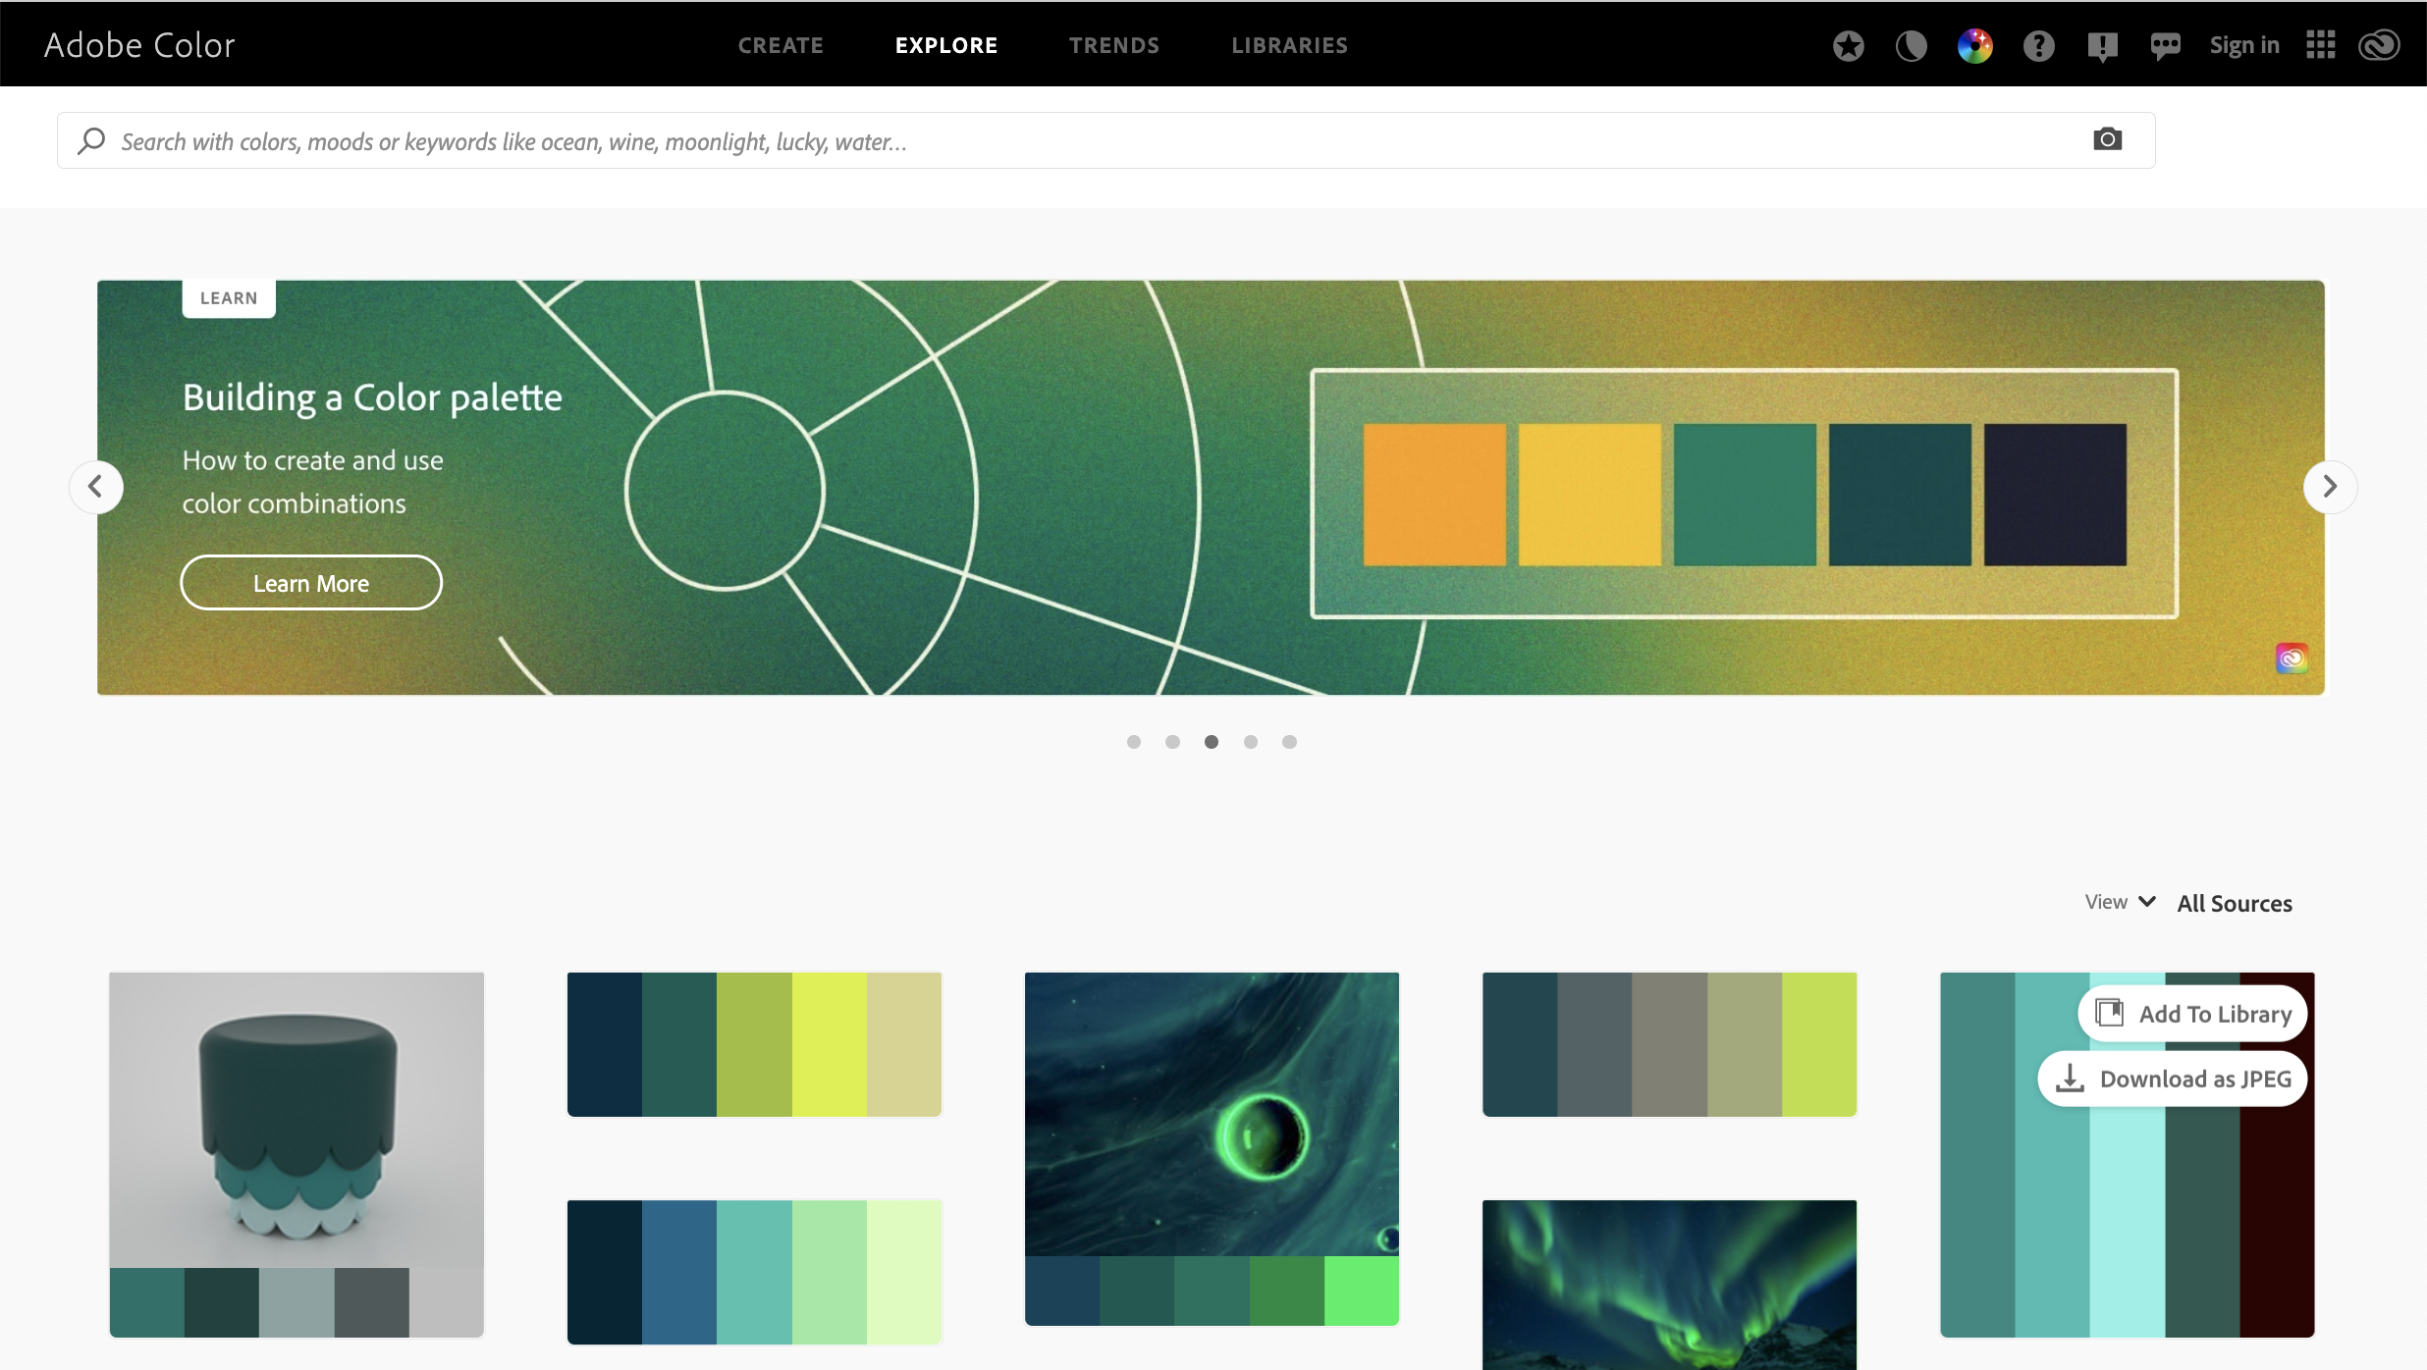The height and width of the screenshot is (1370, 2427).
Task: Click bright yellow swatch in navy-lime palette
Action: [x=830, y=1044]
